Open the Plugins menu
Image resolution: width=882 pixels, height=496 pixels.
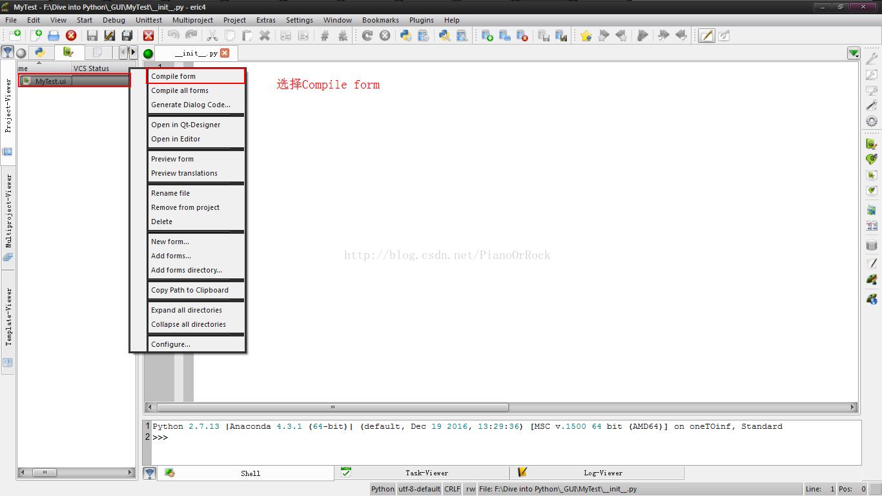[x=422, y=20]
